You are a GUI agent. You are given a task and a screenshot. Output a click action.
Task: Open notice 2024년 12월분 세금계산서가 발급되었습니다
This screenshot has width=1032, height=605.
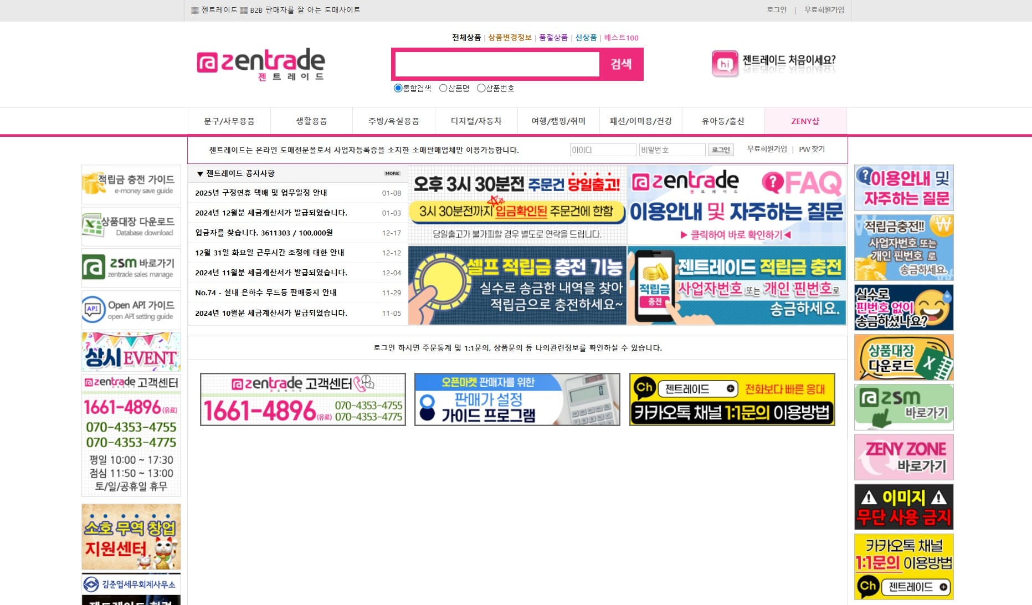pyautogui.click(x=271, y=213)
